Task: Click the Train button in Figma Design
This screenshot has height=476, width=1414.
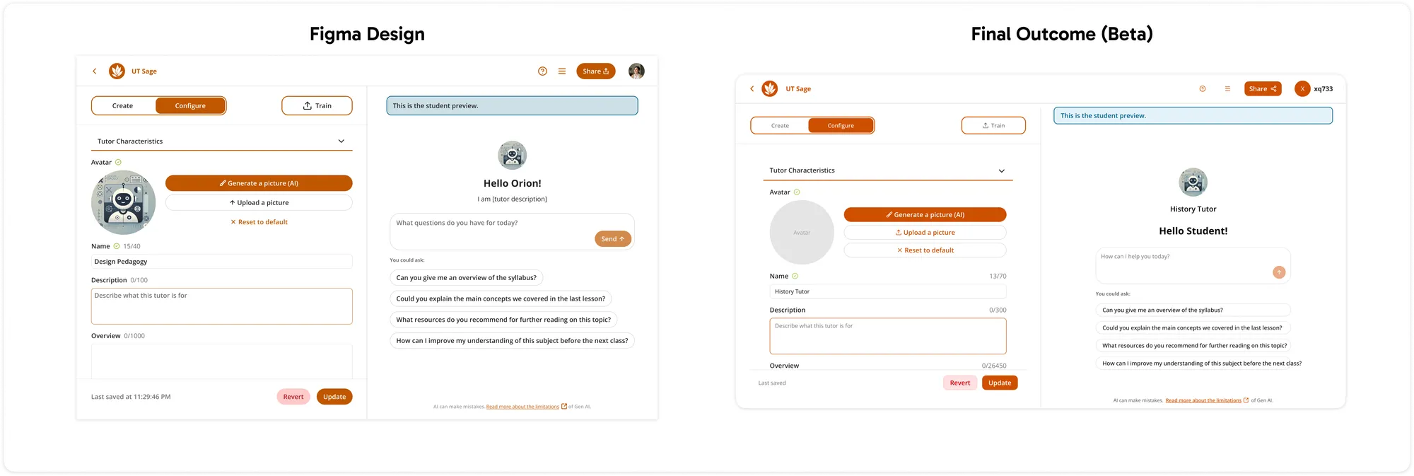Action: tap(317, 106)
